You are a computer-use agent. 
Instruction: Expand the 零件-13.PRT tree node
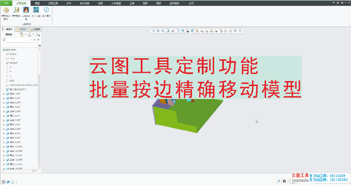tap(4, 147)
